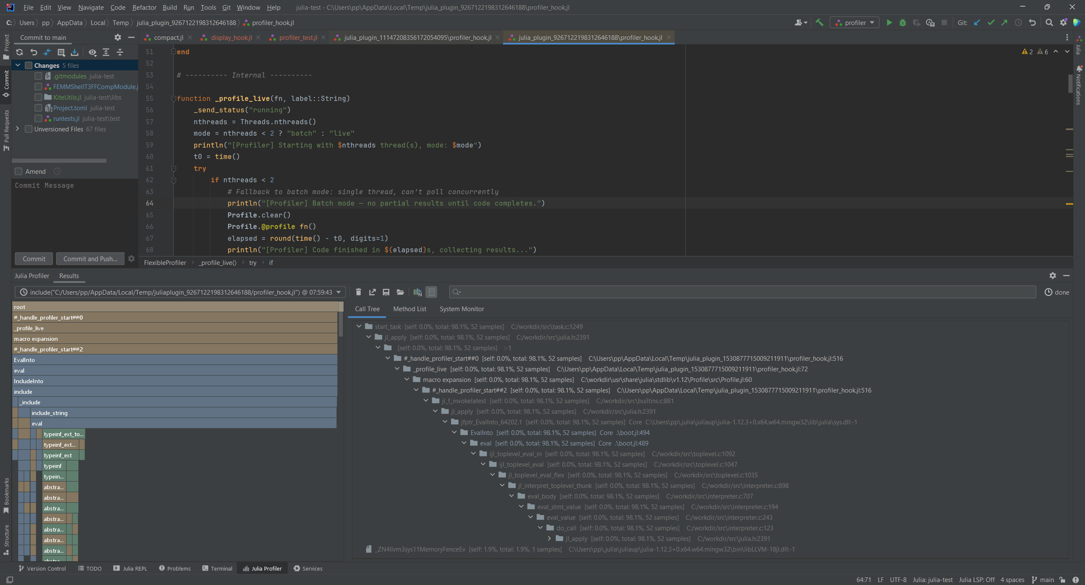Start debugging with the green bug icon

(903, 22)
